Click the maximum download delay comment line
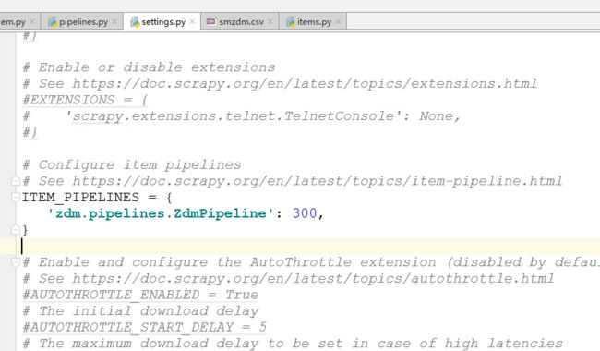The height and width of the screenshot is (351, 600). tap(293, 344)
